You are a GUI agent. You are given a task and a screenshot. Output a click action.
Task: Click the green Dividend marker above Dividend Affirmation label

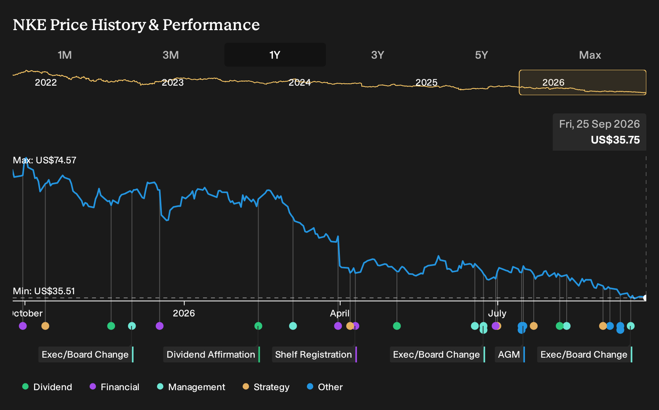pos(258,326)
